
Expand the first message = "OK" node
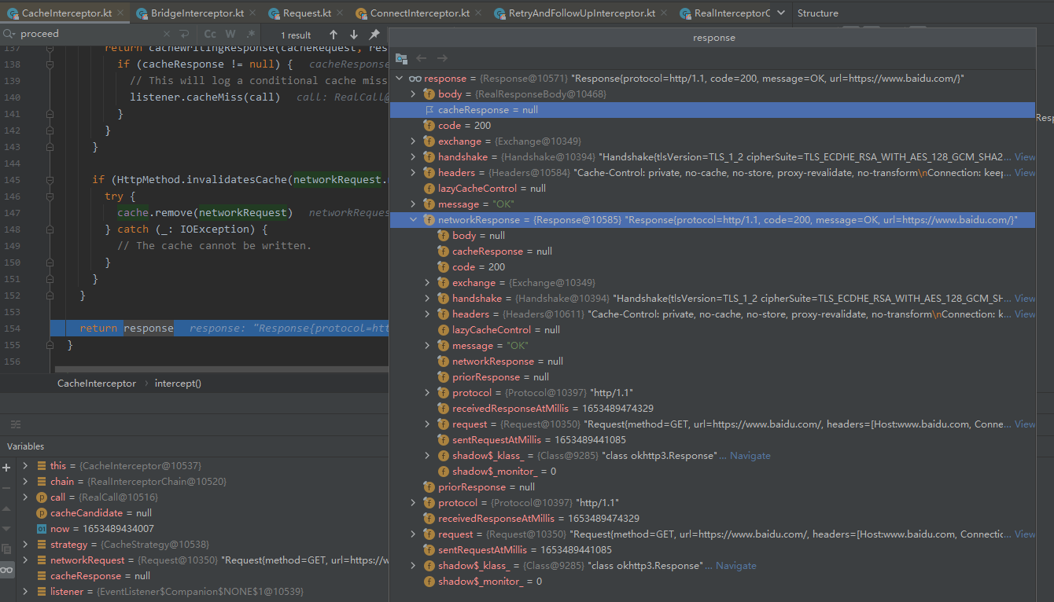coord(414,204)
